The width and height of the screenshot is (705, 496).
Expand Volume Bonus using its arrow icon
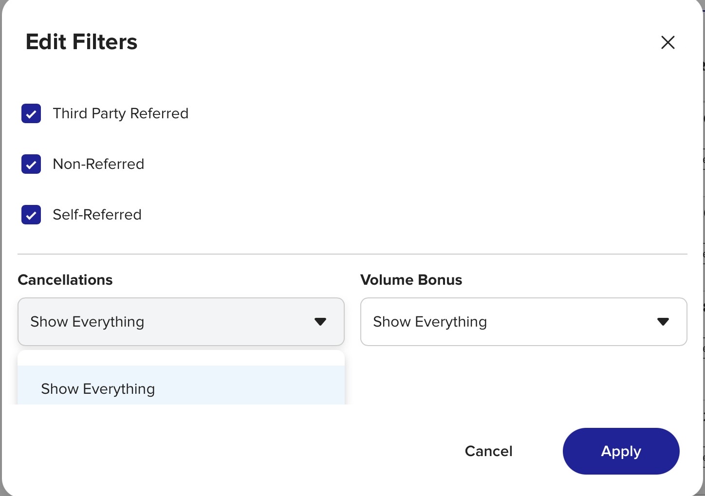[663, 322]
